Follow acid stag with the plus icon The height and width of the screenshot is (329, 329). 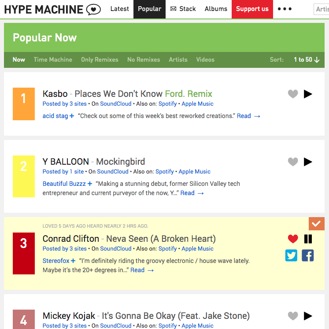[x=72, y=116]
